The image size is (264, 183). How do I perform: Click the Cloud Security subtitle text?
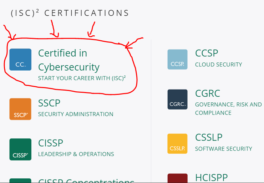(218, 65)
